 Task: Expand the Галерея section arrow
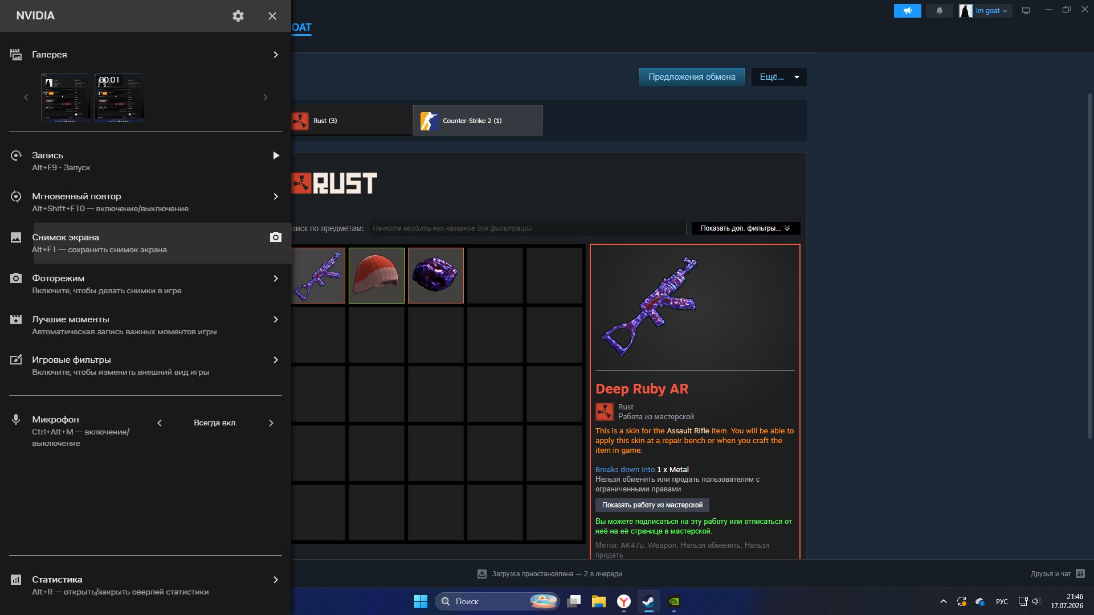coord(276,55)
